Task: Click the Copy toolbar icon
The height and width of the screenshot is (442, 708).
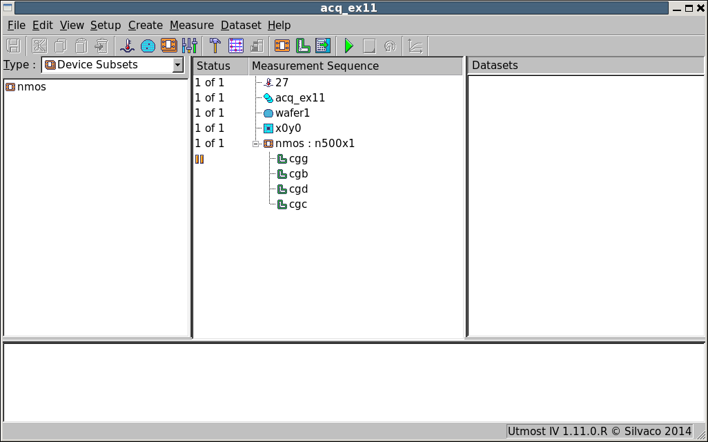Action: [x=61, y=46]
